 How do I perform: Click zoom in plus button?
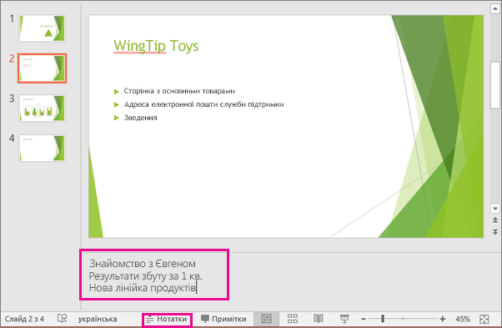tap(443, 319)
